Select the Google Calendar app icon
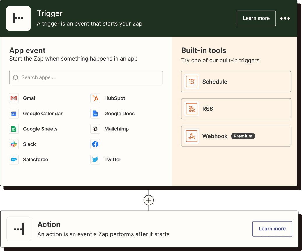The image size is (302, 251). (14, 114)
